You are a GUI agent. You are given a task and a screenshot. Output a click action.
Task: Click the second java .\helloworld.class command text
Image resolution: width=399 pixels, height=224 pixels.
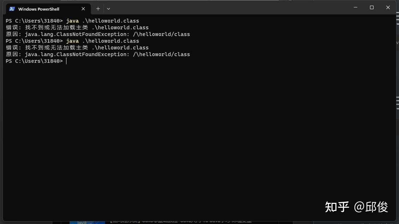click(102, 41)
